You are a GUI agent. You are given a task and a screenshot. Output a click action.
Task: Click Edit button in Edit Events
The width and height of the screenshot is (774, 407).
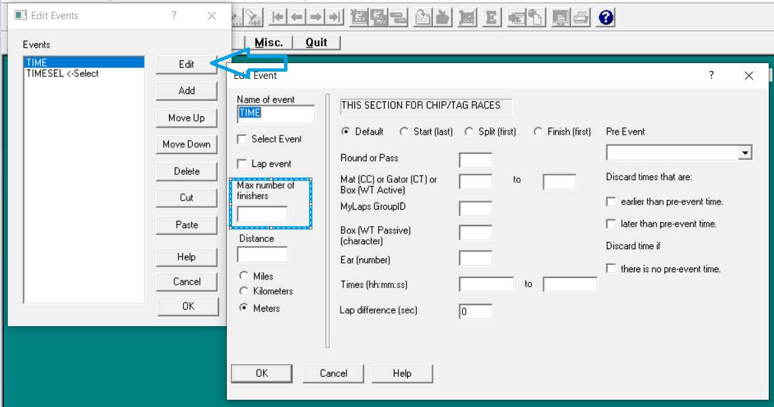[x=187, y=64]
